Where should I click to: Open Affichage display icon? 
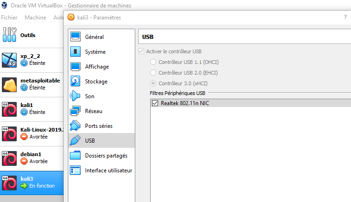[x=75, y=67]
